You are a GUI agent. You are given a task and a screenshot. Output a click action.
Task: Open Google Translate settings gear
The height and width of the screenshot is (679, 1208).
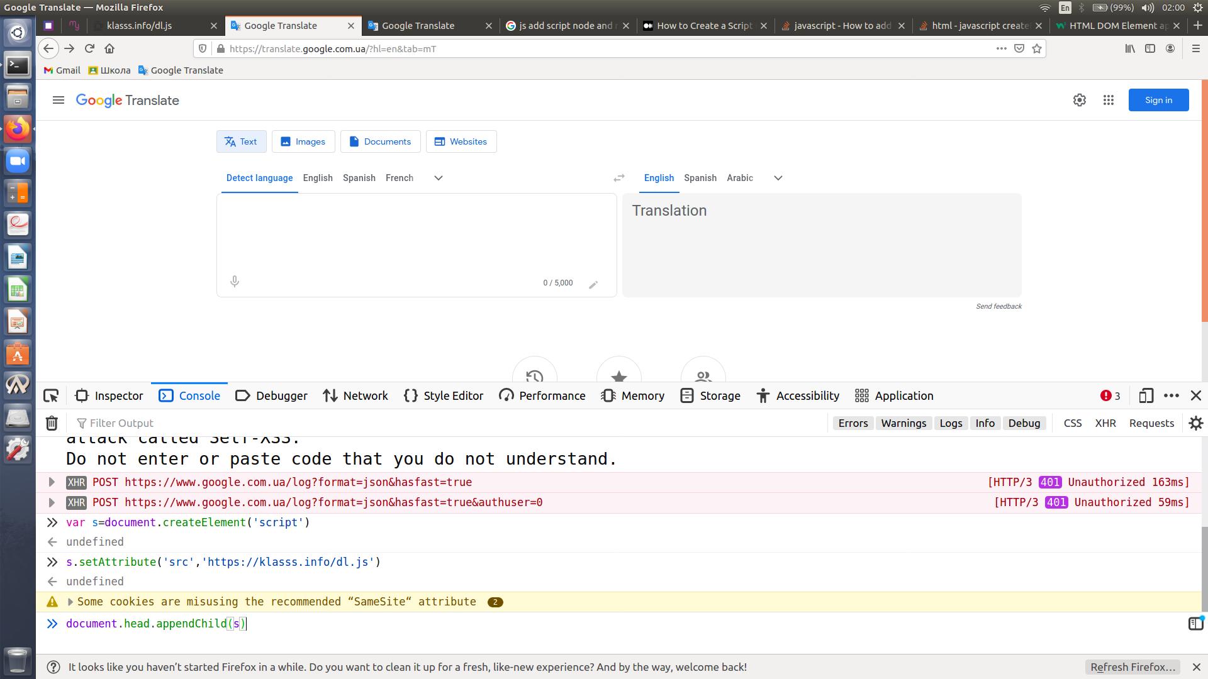[x=1080, y=100]
